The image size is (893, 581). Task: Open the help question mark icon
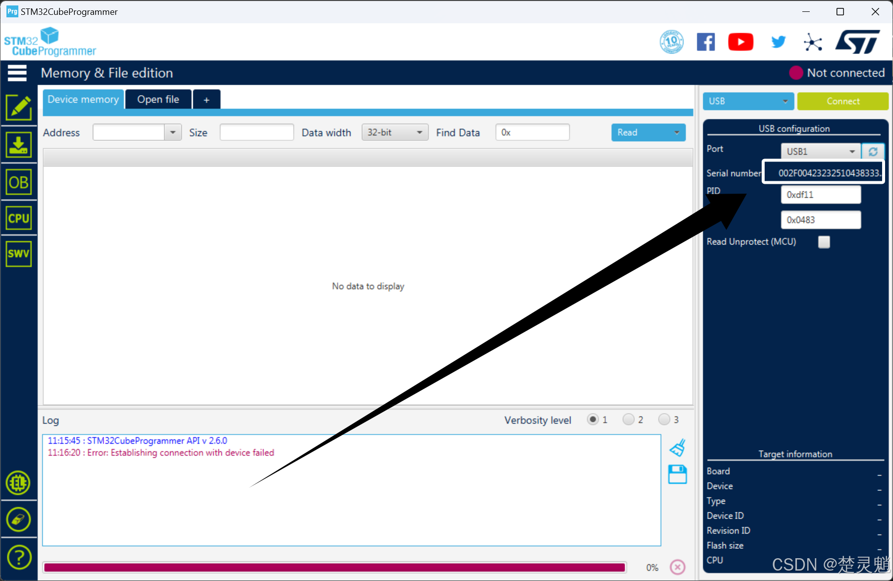tap(19, 557)
